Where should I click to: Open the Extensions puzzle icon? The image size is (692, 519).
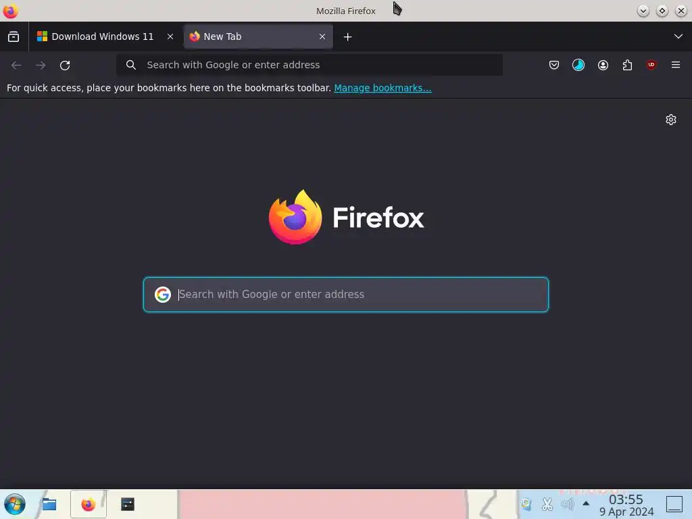pos(627,66)
